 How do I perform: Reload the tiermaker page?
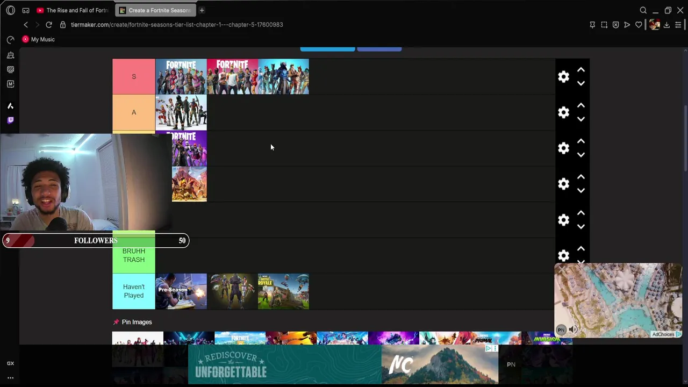point(49,25)
